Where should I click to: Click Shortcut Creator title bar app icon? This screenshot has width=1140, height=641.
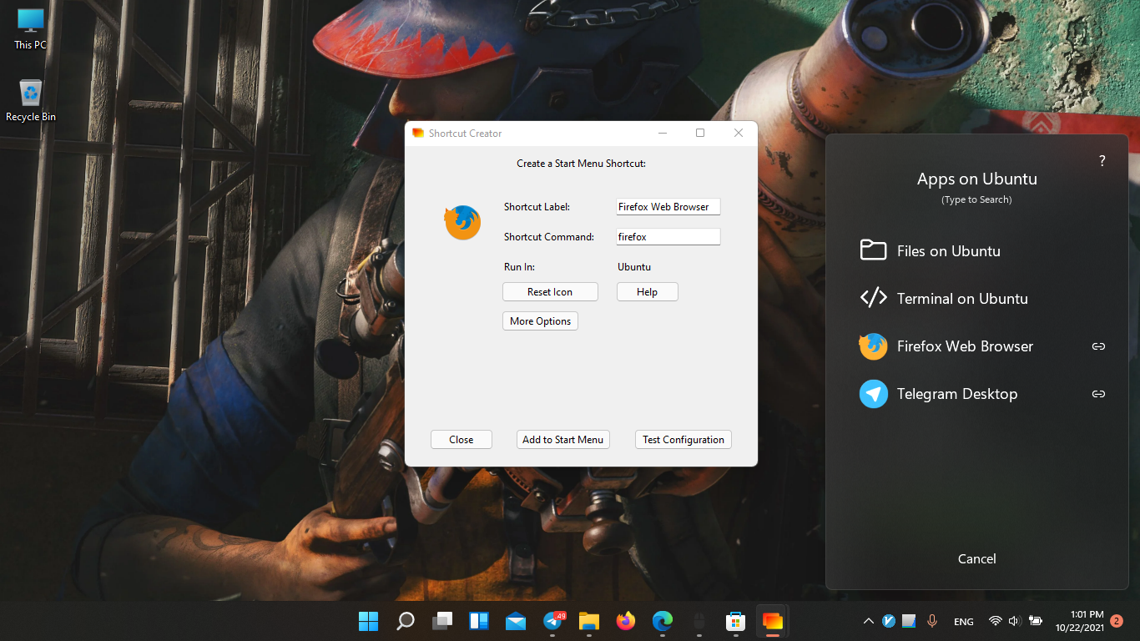tap(418, 134)
